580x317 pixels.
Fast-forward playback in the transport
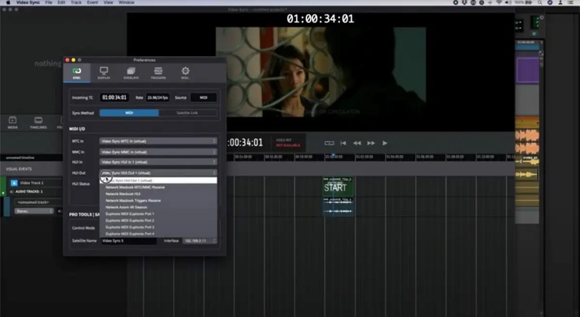click(x=371, y=143)
